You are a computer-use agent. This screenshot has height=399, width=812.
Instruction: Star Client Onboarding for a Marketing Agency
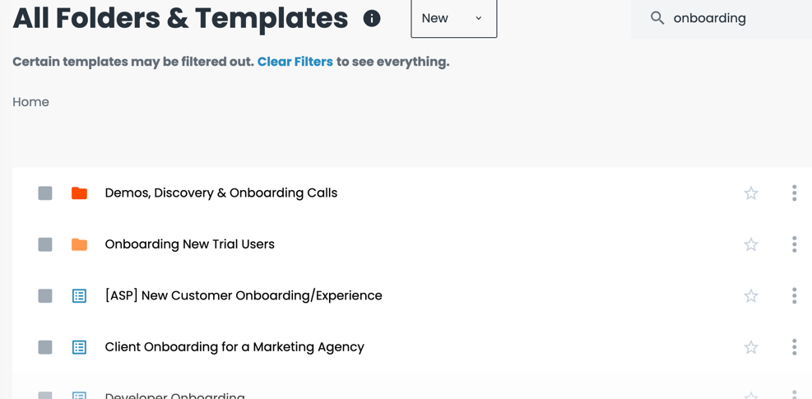coord(751,347)
